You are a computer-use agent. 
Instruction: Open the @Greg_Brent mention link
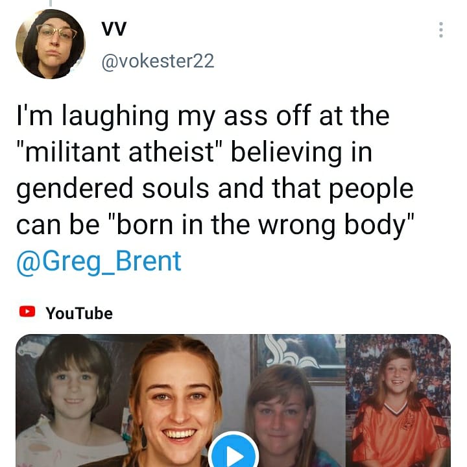(99, 261)
